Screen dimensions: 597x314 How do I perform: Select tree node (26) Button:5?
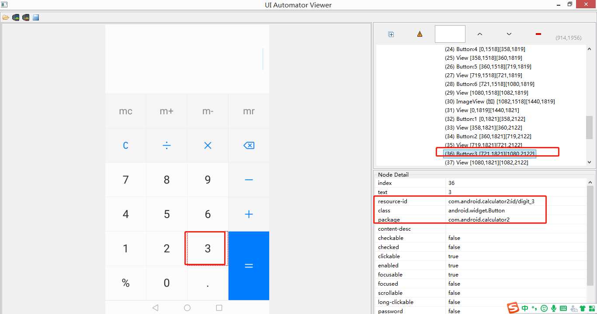488,67
